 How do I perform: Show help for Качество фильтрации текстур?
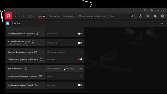[x=35, y=52]
